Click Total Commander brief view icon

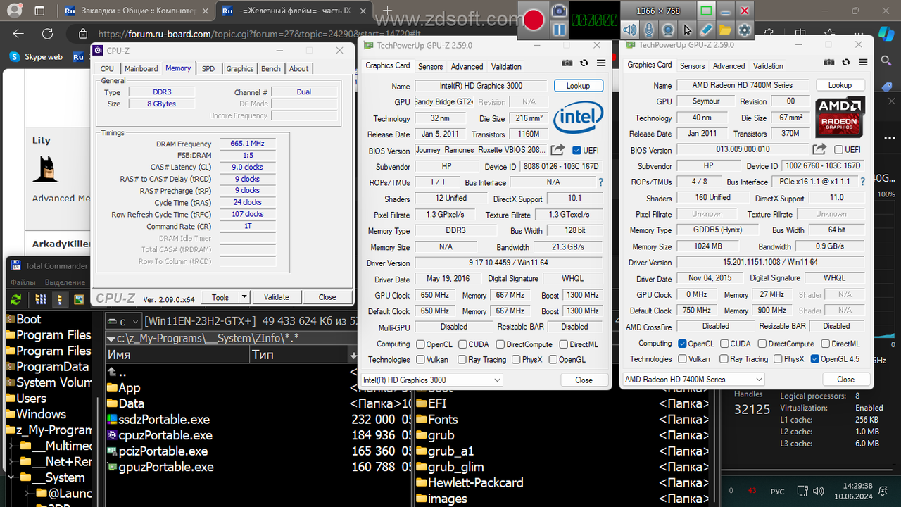(x=42, y=299)
